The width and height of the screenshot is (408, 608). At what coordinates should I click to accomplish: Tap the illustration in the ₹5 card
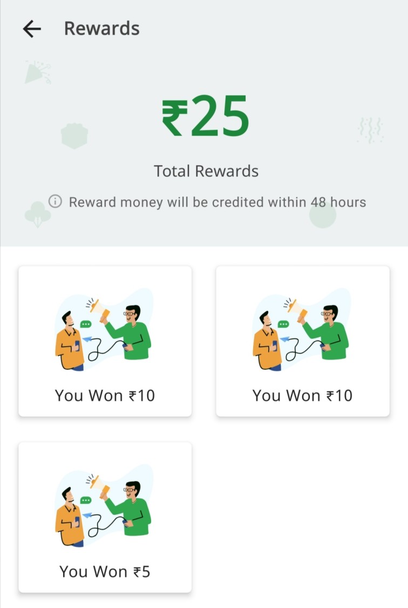pos(104,505)
